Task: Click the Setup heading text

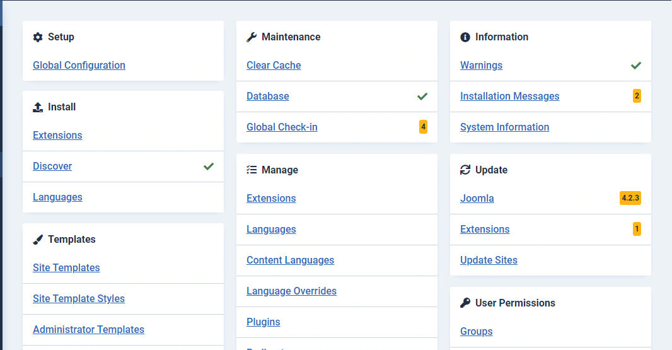Action: pos(61,37)
